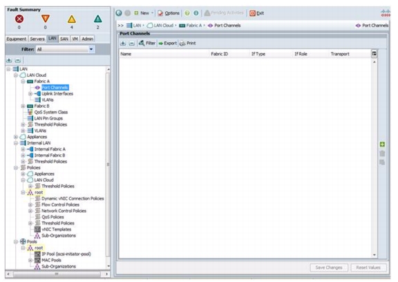398x282 pixels.
Task: Expand the MAC Pools node
Action: click(30, 260)
